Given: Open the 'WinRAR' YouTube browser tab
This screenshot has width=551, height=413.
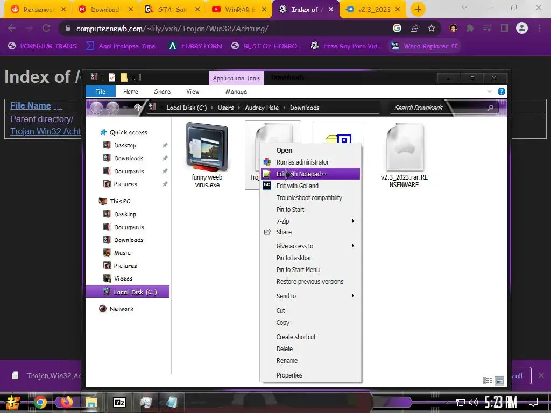Looking at the screenshot, I should pyautogui.click(x=238, y=10).
